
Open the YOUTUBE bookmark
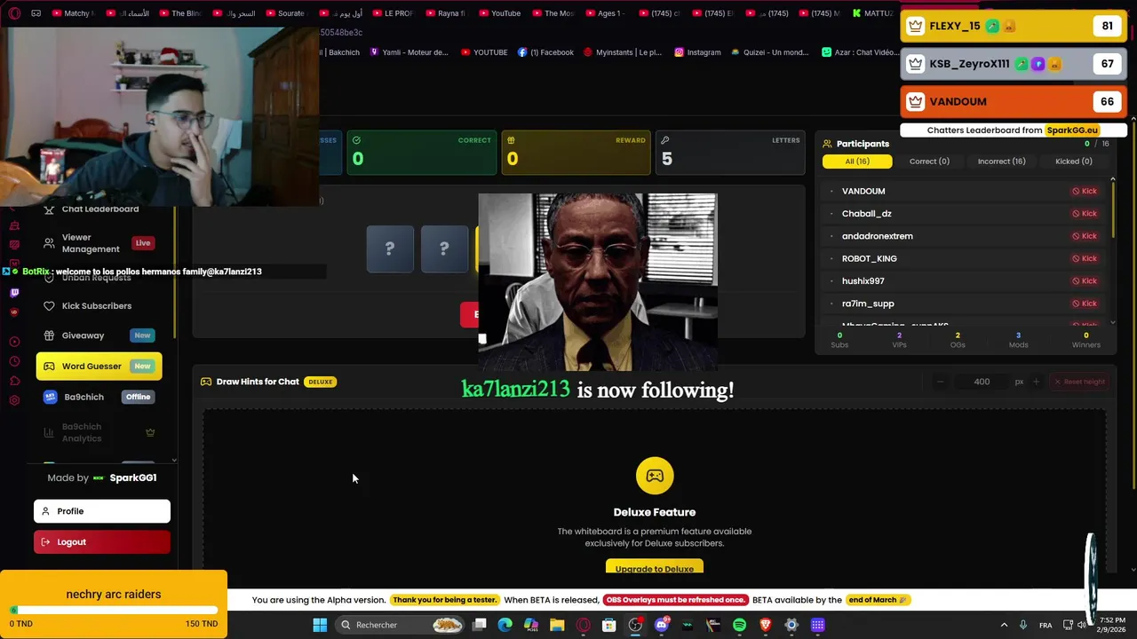click(484, 52)
